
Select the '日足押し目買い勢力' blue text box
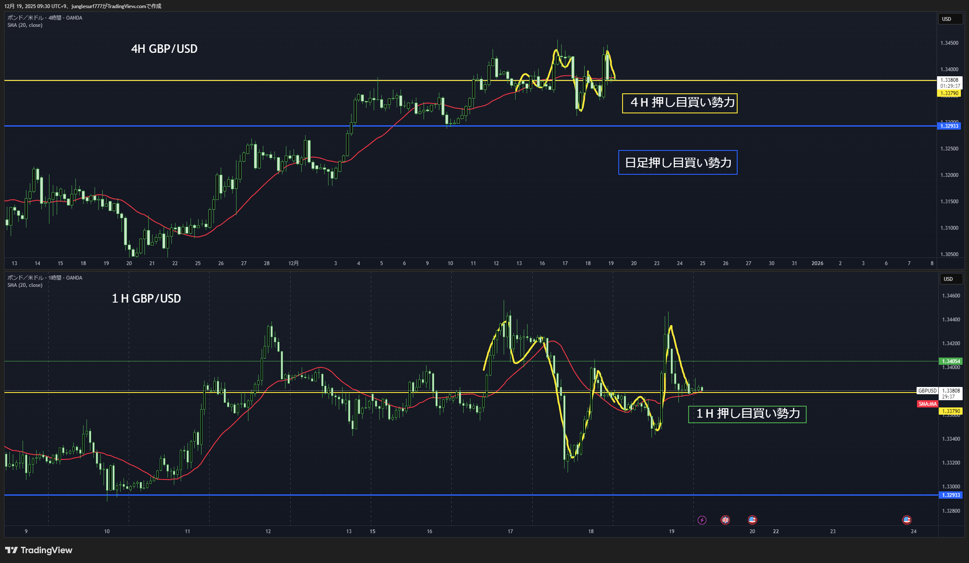tap(678, 162)
